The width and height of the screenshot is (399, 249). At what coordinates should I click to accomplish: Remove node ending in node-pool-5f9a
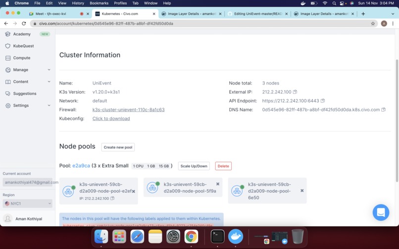coord(218,184)
